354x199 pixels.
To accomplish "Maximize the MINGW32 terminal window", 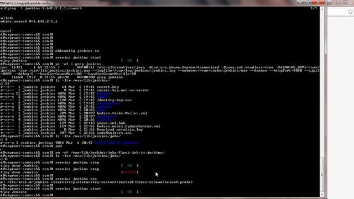I will [308, 2].
